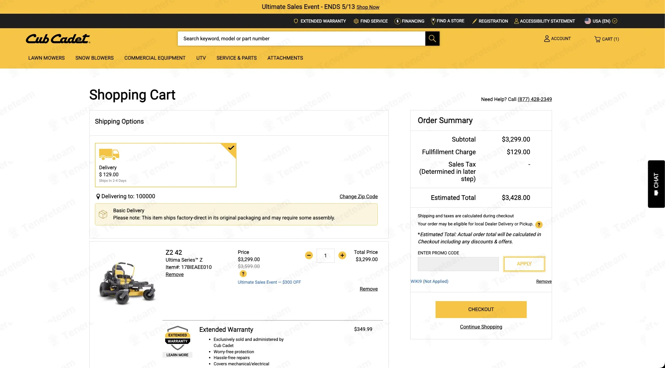The width and height of the screenshot is (665, 368).
Task: Open Registration pencil link
Action: (490, 21)
